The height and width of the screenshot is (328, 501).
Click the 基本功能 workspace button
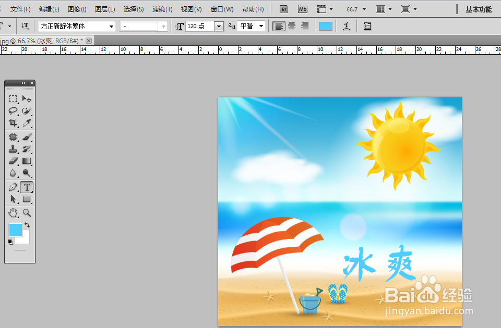(x=478, y=9)
